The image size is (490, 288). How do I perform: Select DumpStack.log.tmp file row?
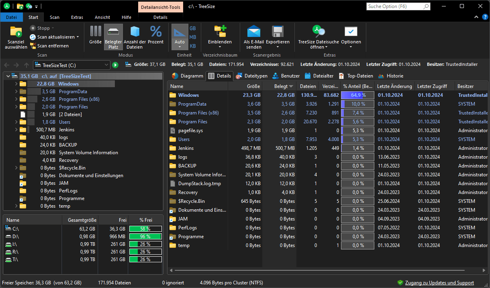coord(329,184)
